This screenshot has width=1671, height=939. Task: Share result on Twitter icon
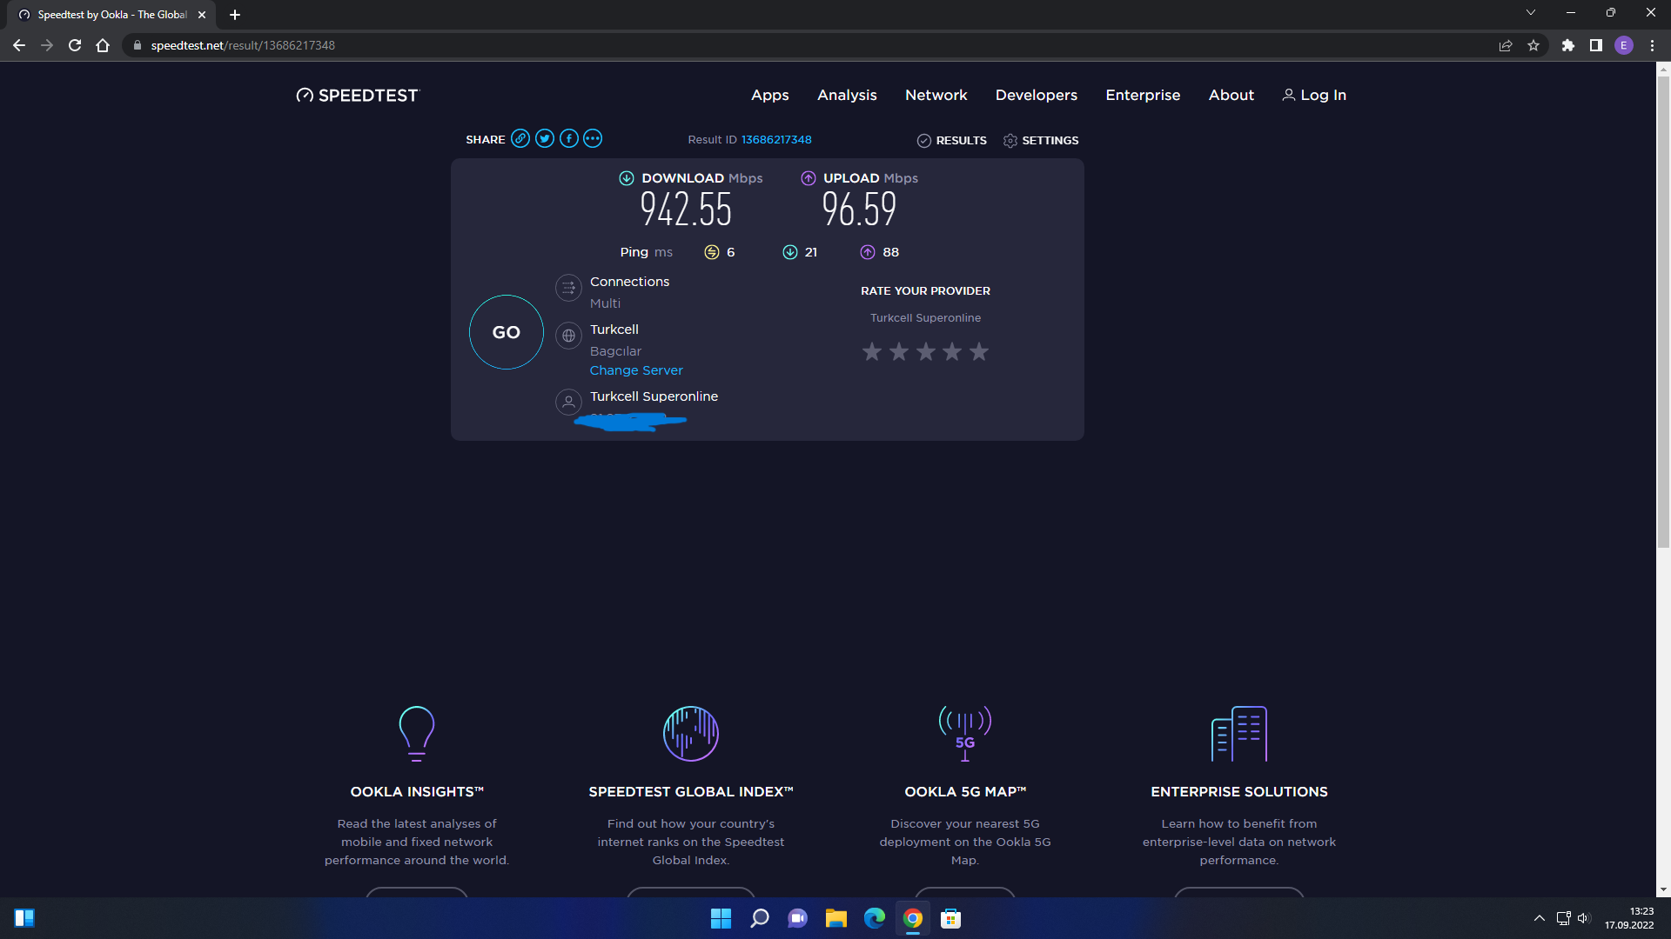coord(545,139)
